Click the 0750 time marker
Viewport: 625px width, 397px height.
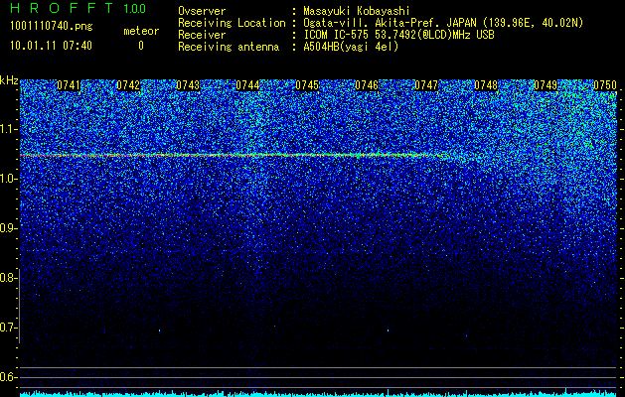coord(605,85)
